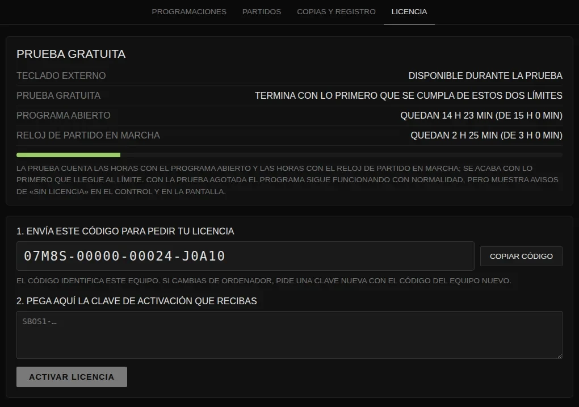Open the Programaciones tab
This screenshot has width=579, height=407.
[189, 12]
